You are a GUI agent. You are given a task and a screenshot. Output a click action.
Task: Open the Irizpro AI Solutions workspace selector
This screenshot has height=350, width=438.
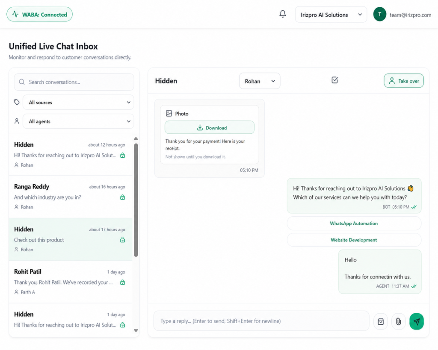pyautogui.click(x=331, y=15)
